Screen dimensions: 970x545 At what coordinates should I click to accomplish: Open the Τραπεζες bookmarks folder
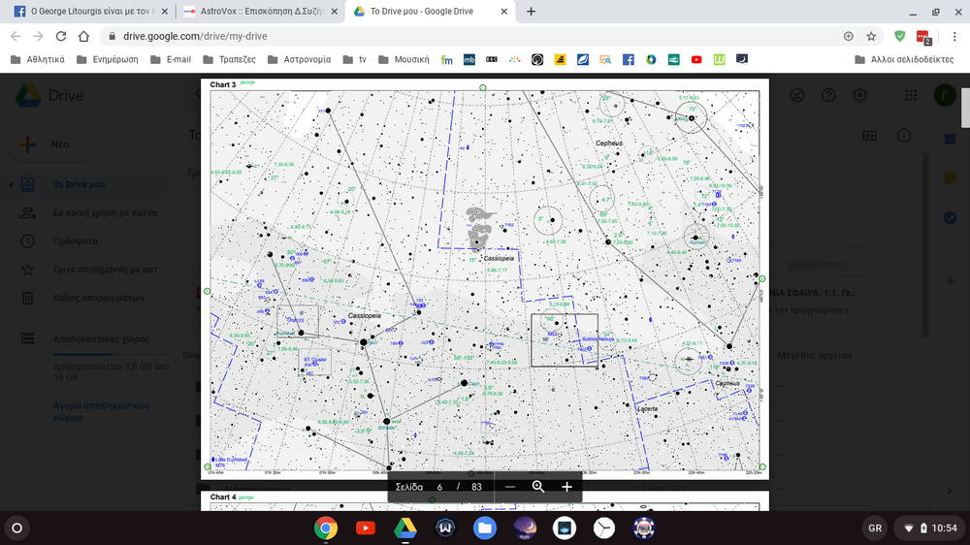[230, 59]
